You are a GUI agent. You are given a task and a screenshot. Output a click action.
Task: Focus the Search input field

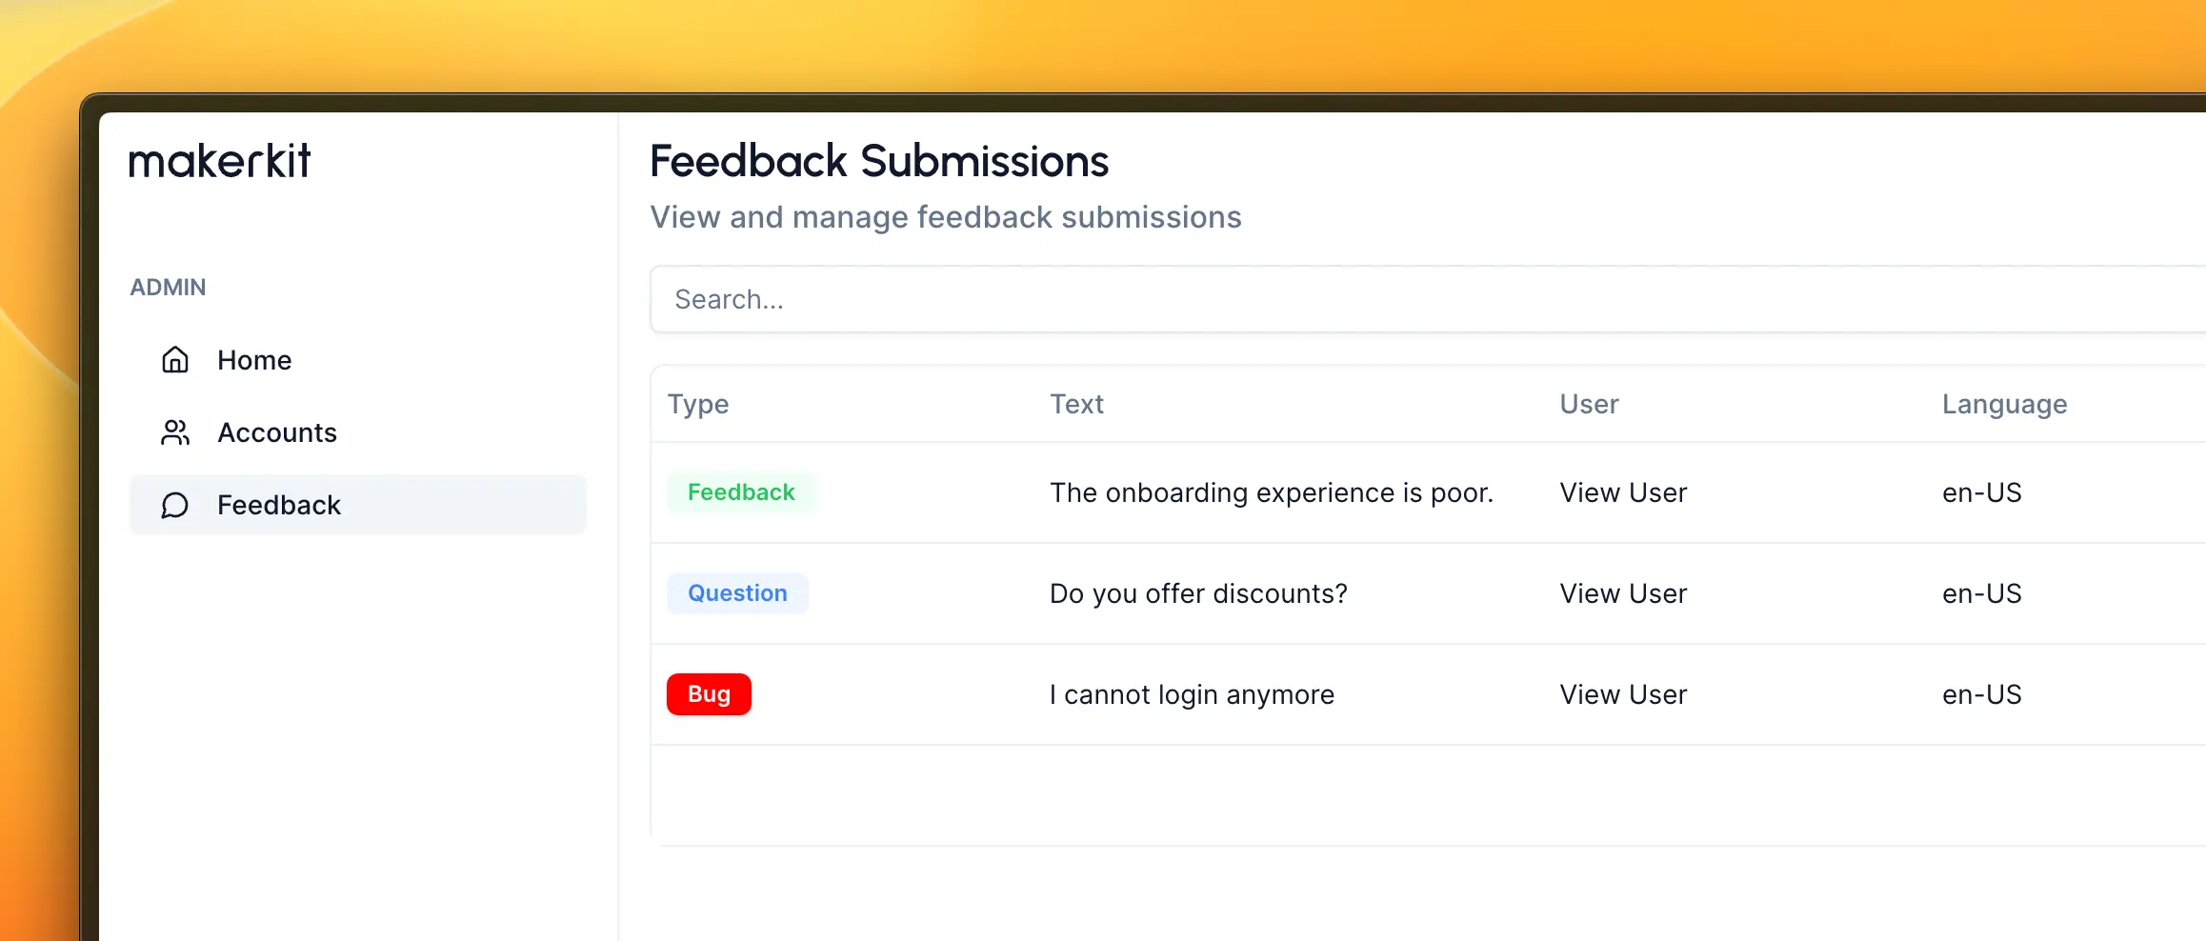click(1334, 300)
